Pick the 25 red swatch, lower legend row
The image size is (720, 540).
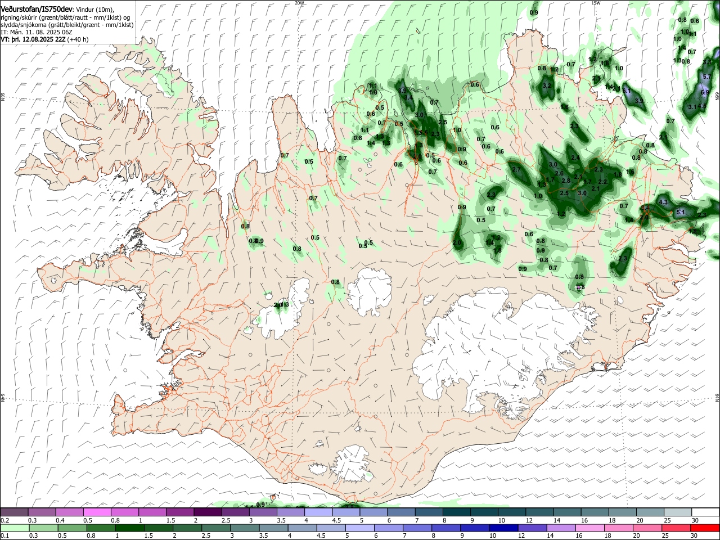click(x=676, y=528)
